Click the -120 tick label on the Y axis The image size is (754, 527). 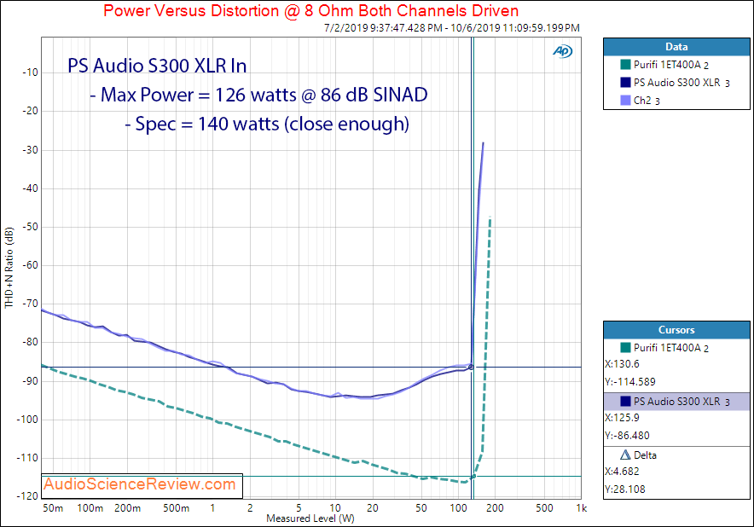click(x=28, y=495)
